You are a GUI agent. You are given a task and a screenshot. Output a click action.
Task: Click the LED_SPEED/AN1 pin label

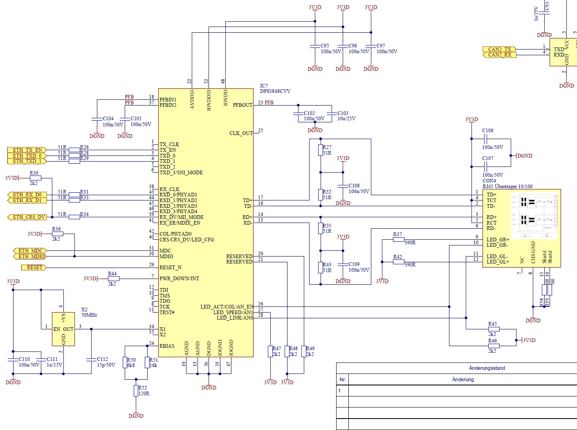click(233, 312)
